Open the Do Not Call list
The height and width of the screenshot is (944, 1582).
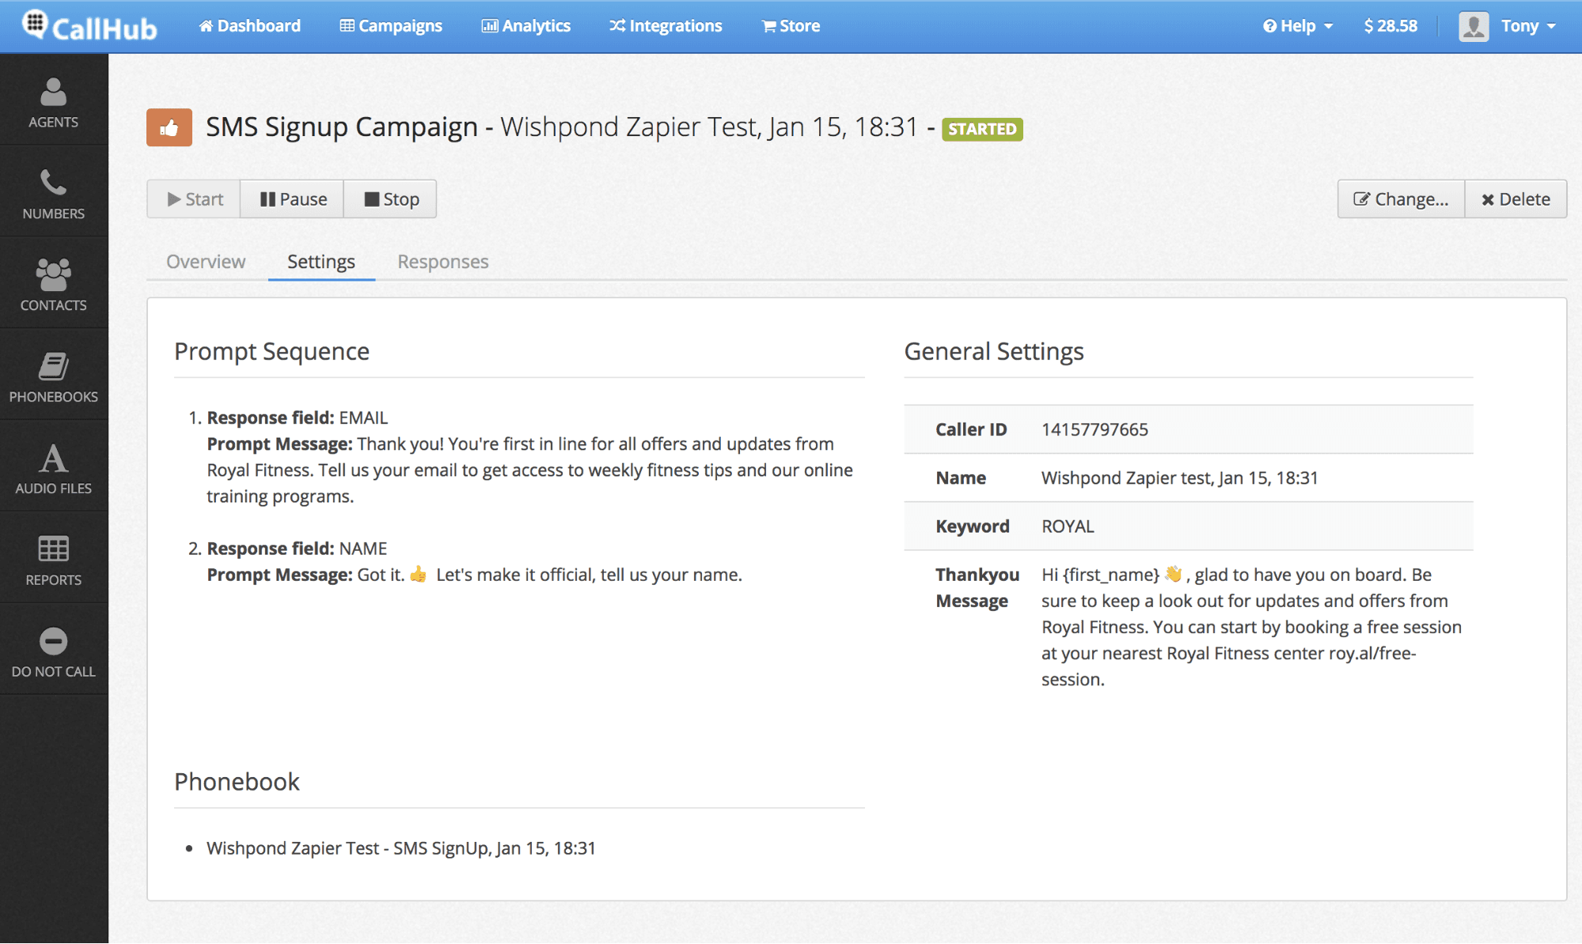click(53, 652)
